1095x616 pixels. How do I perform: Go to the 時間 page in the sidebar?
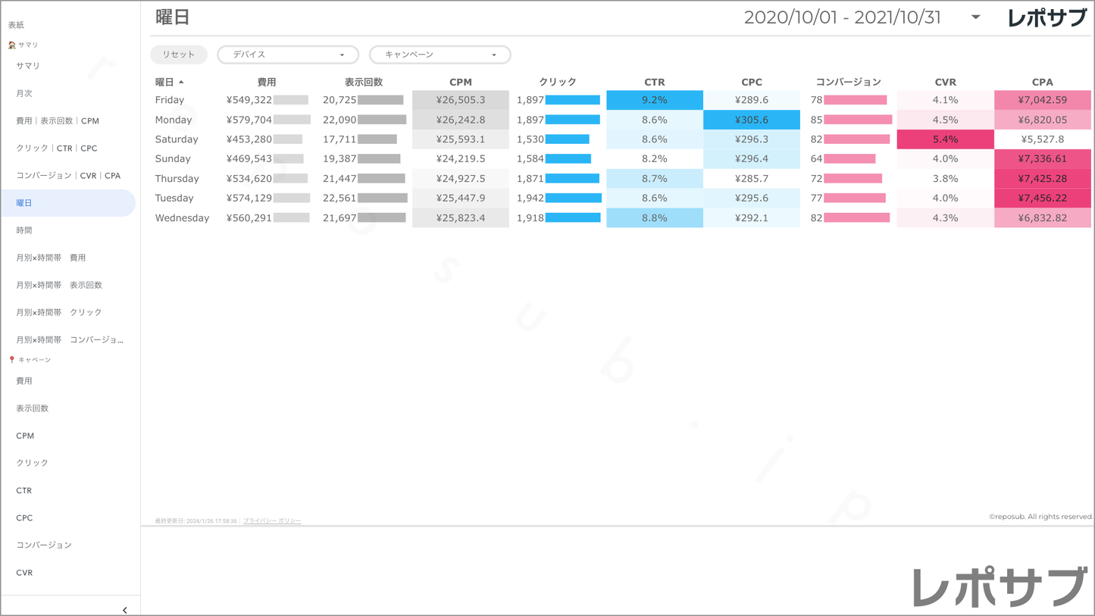pyautogui.click(x=24, y=230)
